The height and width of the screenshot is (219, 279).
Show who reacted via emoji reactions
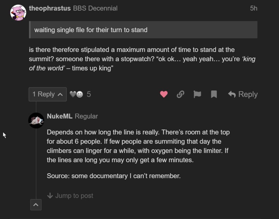click(76, 94)
